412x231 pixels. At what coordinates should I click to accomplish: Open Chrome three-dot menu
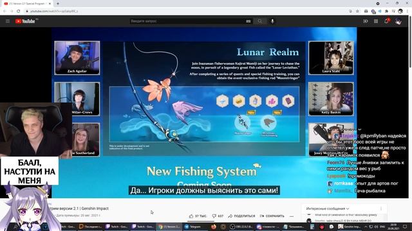click(407, 12)
